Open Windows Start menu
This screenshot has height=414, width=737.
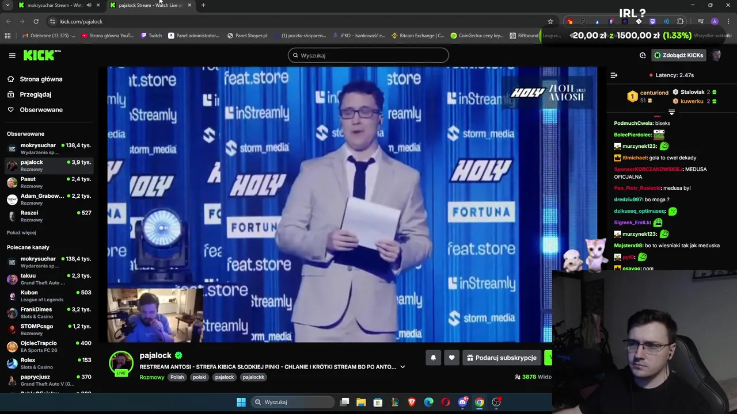coord(241,402)
